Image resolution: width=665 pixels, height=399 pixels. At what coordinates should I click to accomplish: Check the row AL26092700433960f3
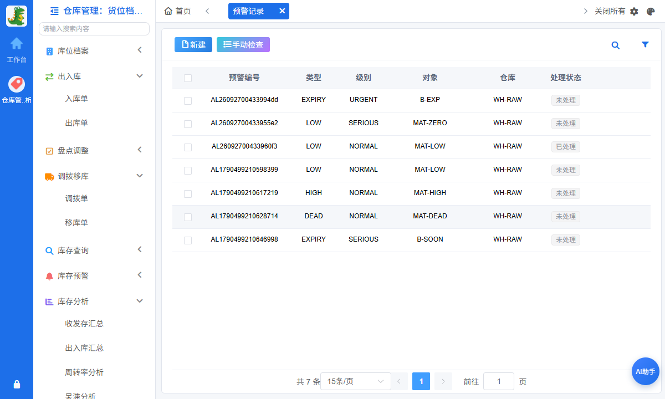188,147
